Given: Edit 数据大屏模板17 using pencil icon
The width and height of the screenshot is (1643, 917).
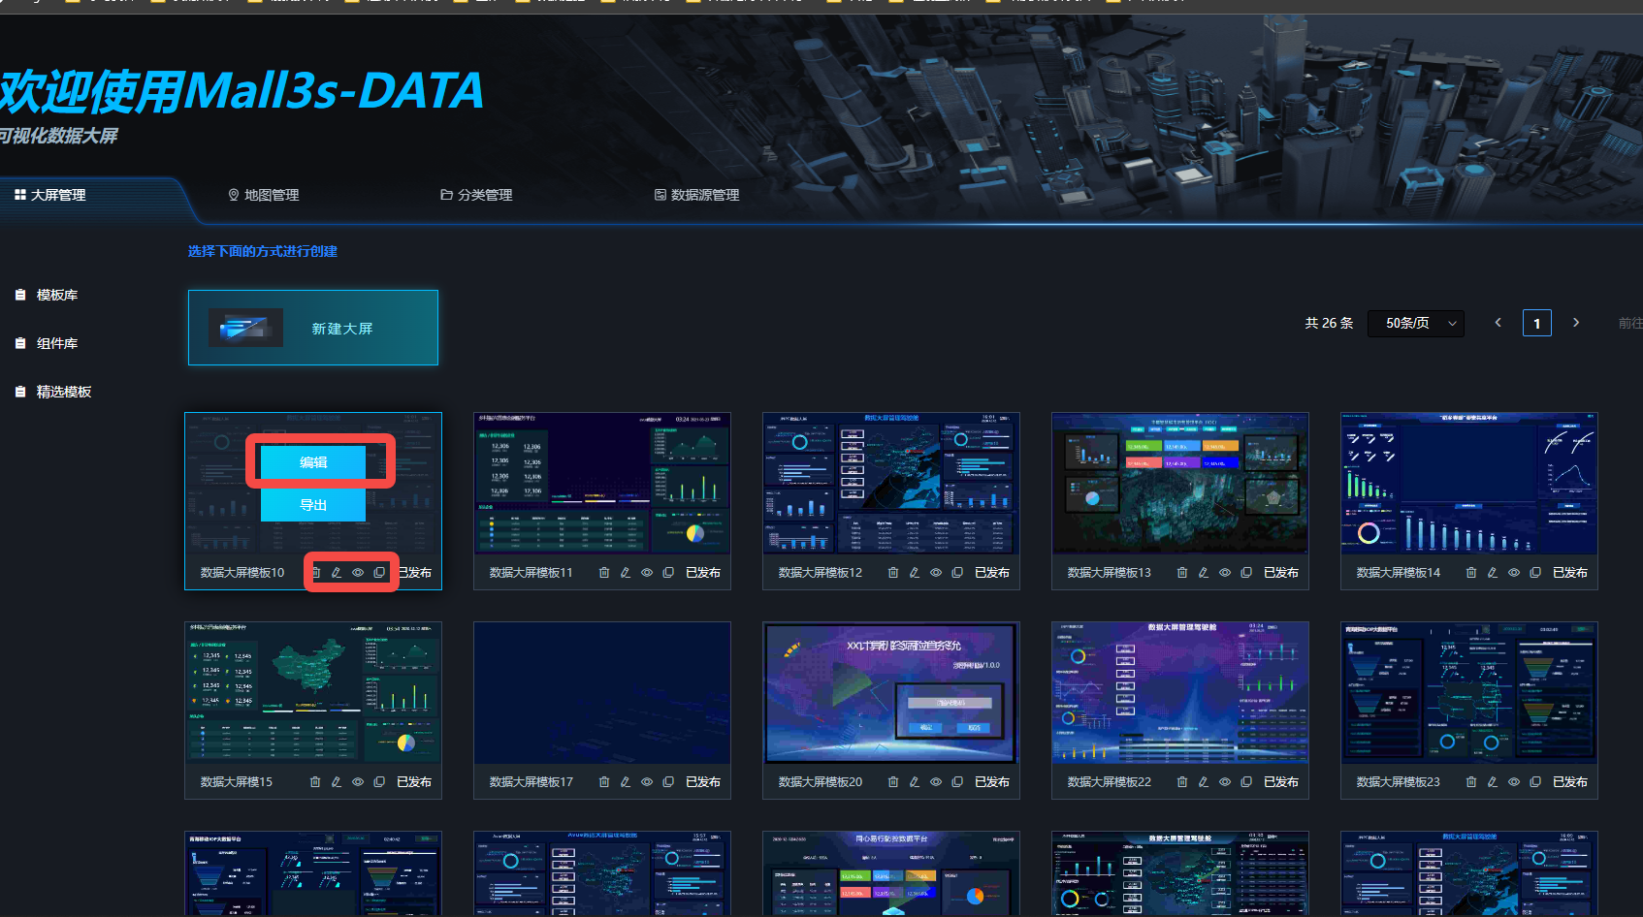Looking at the screenshot, I should coord(626,782).
